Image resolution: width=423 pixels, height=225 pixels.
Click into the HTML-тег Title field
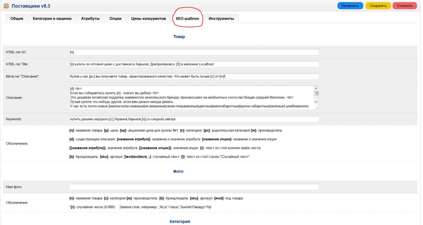click(x=194, y=64)
